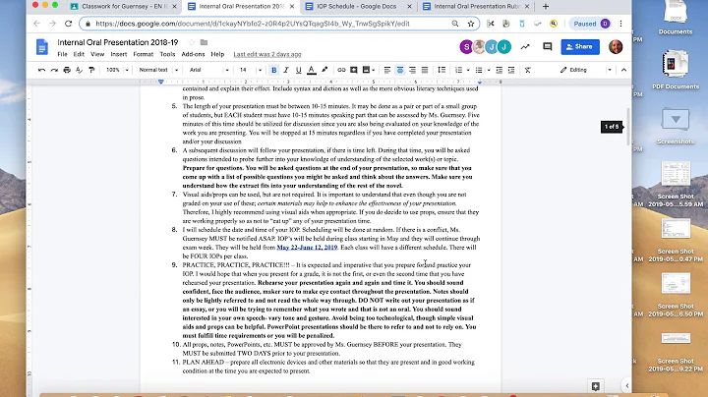The image size is (708, 397).
Task: Switch to Classwork for Guernsey tab
Action: [x=124, y=6]
